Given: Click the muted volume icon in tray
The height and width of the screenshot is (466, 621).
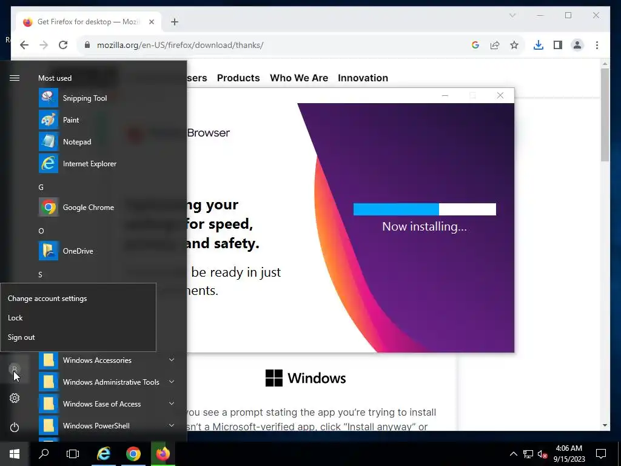Looking at the screenshot, I should coord(542,454).
